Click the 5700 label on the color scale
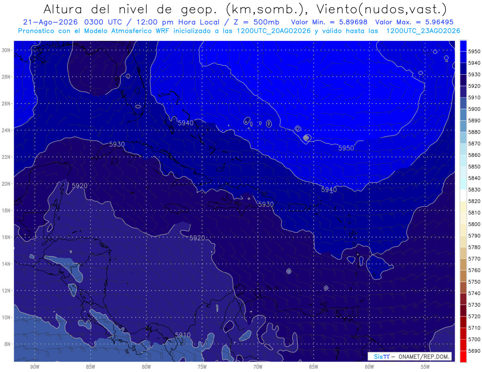 point(474,339)
